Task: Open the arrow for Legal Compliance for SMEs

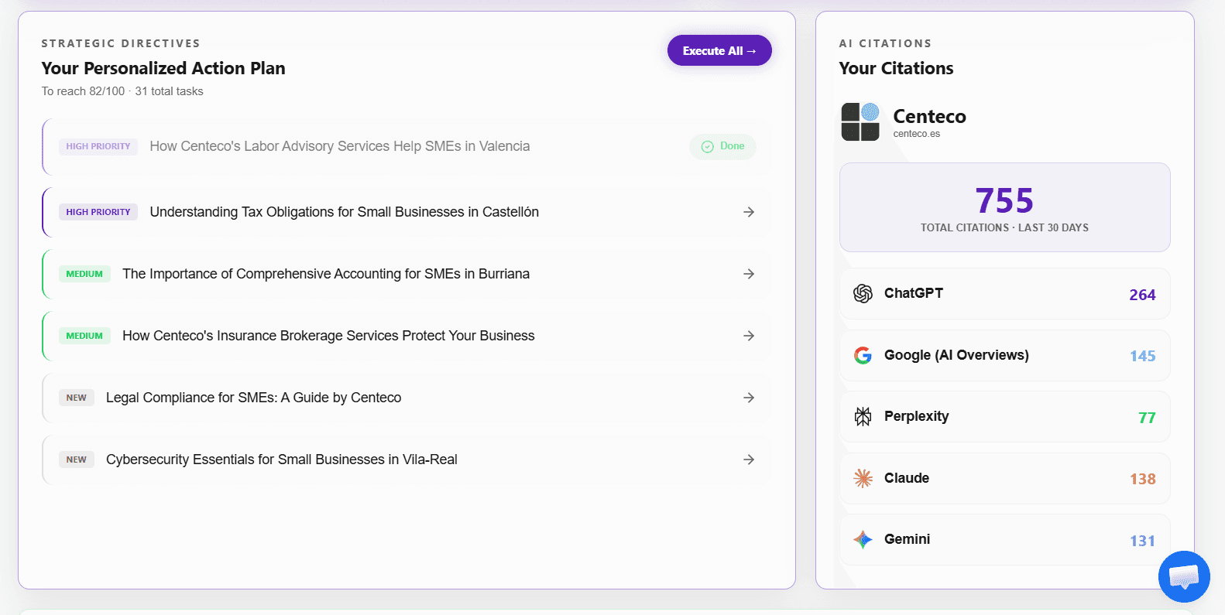Action: [749, 398]
